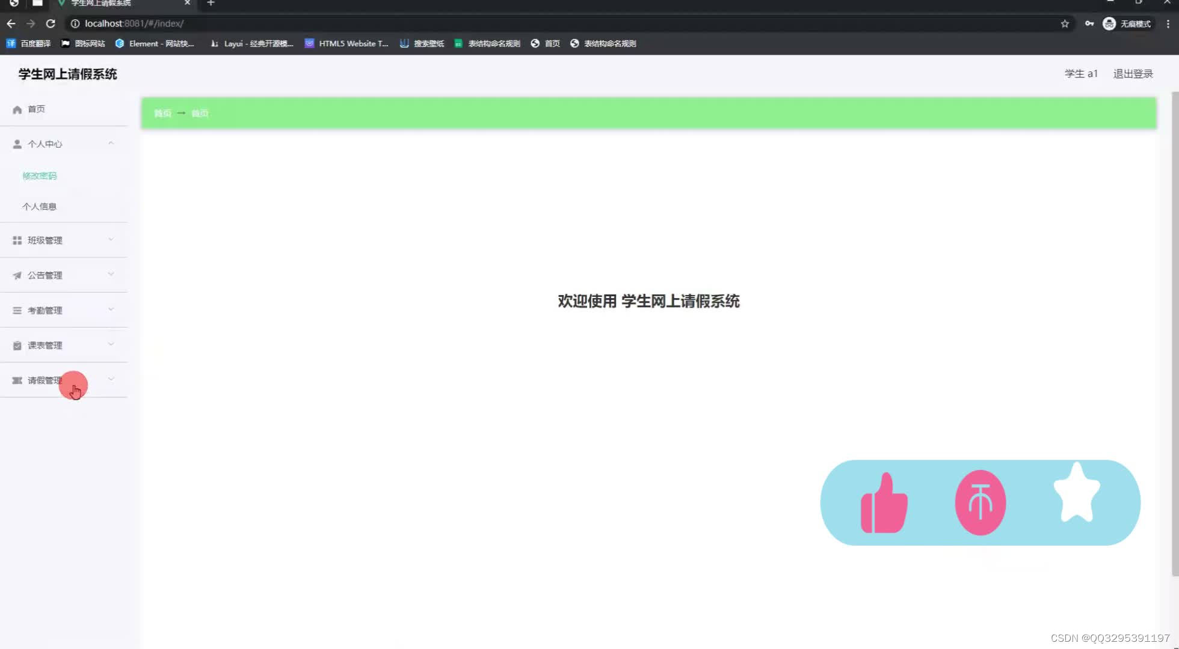Open the 百度翻译 bookmark
The image size is (1179, 649).
pos(28,43)
